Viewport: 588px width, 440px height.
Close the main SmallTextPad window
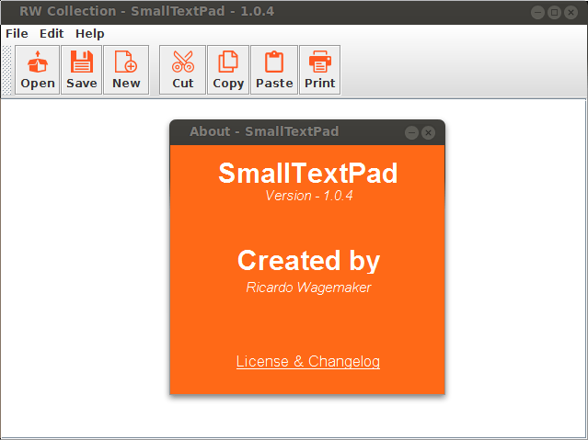click(571, 12)
